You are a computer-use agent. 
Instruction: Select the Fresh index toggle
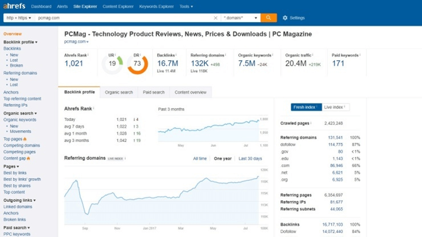pos(306,107)
